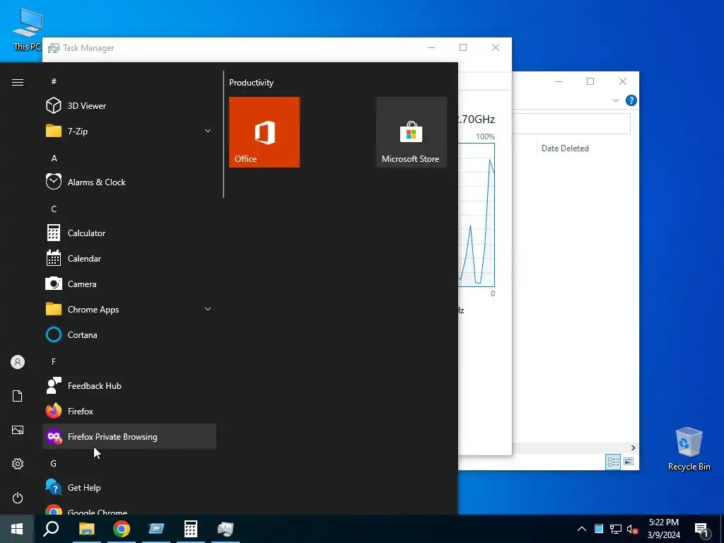
Task: Launch Firefox from the app list
Action: click(129, 411)
